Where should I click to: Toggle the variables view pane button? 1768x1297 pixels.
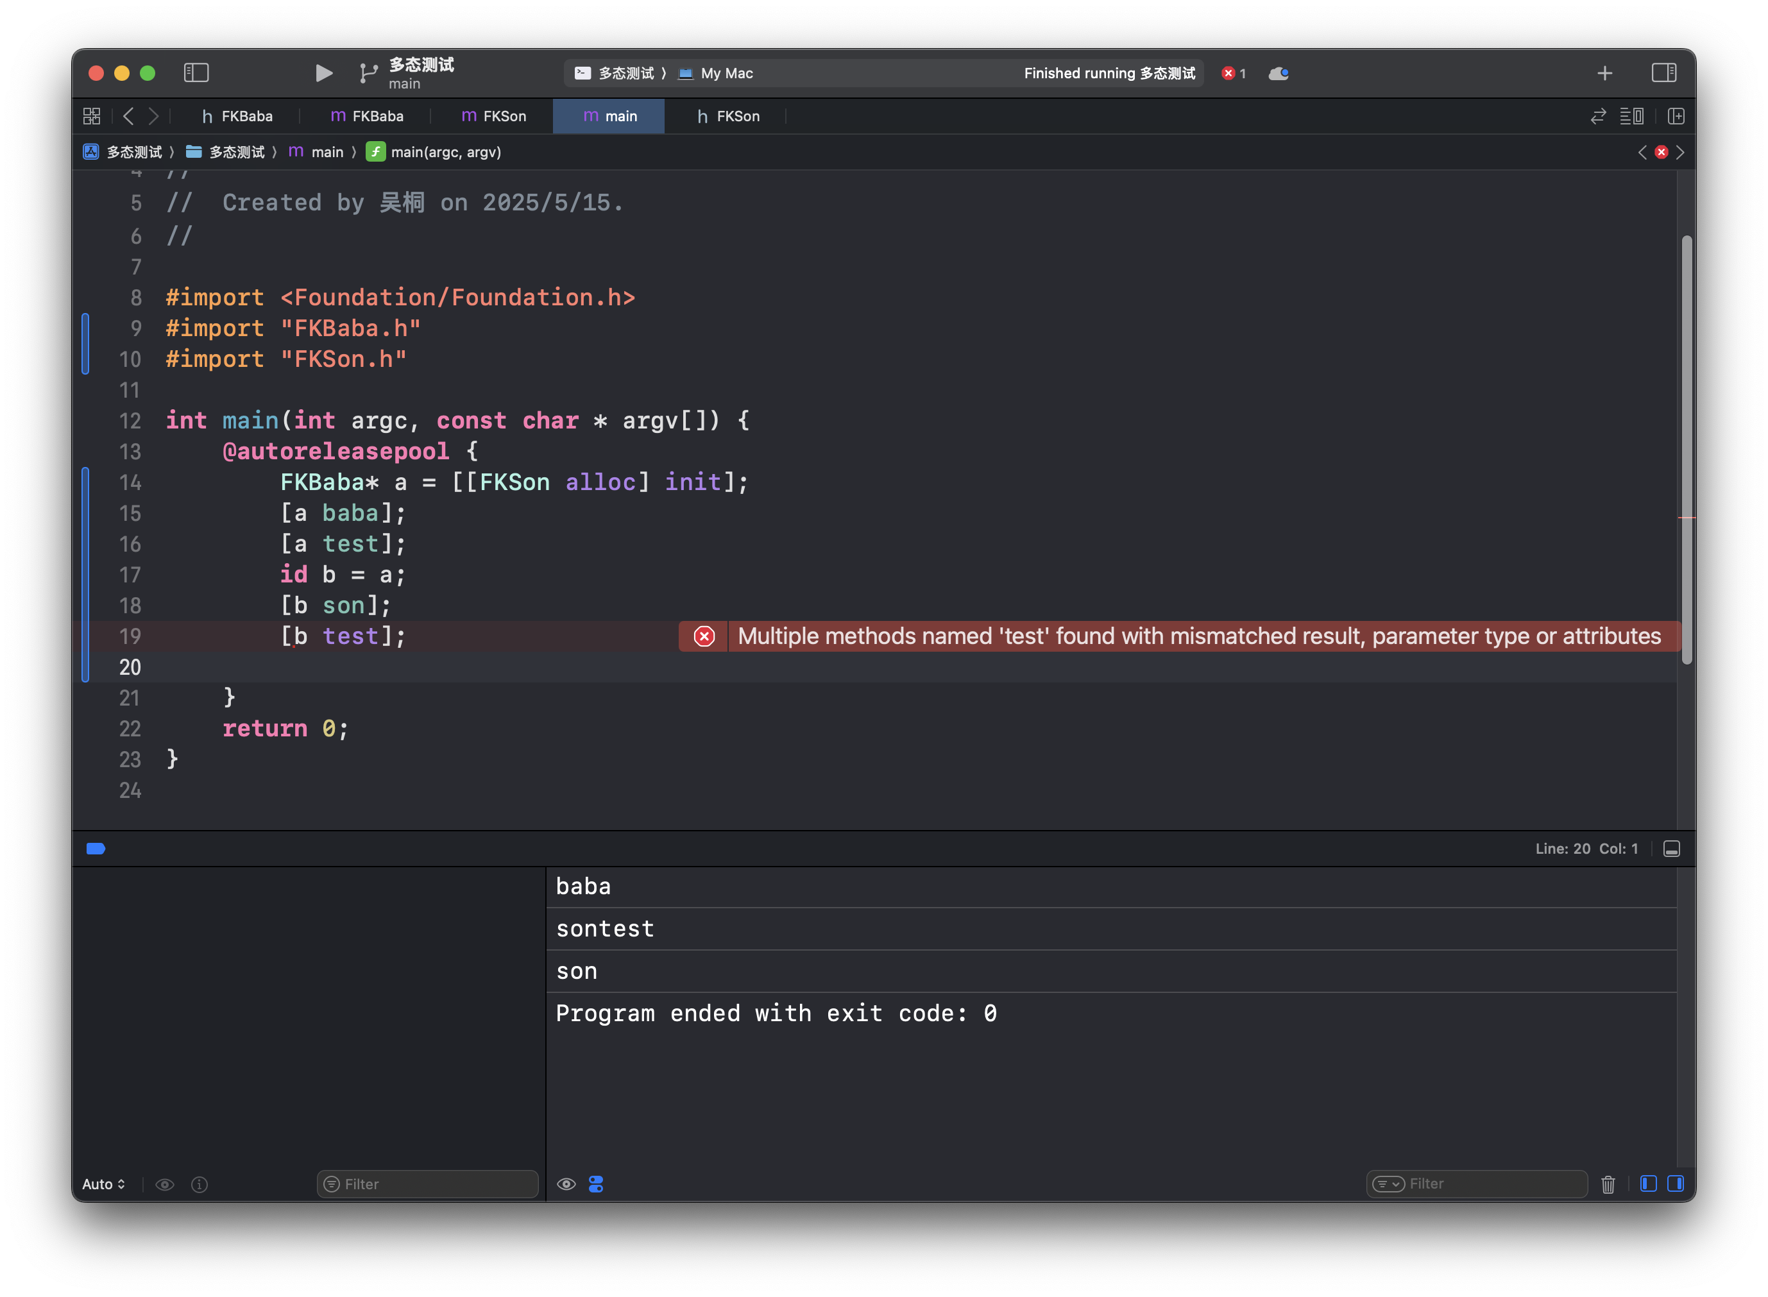click(1648, 1184)
